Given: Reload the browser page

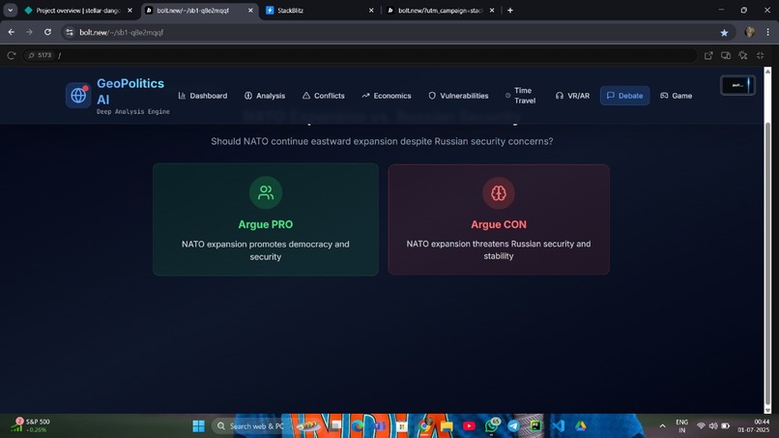Looking at the screenshot, I should pyautogui.click(x=47, y=32).
